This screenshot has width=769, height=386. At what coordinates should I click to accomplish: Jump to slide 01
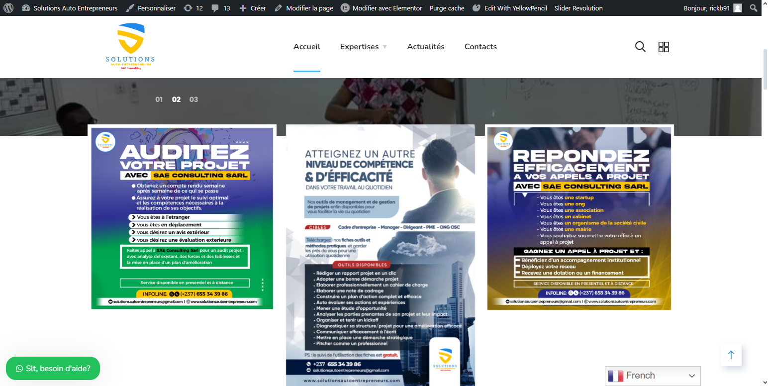(x=159, y=99)
